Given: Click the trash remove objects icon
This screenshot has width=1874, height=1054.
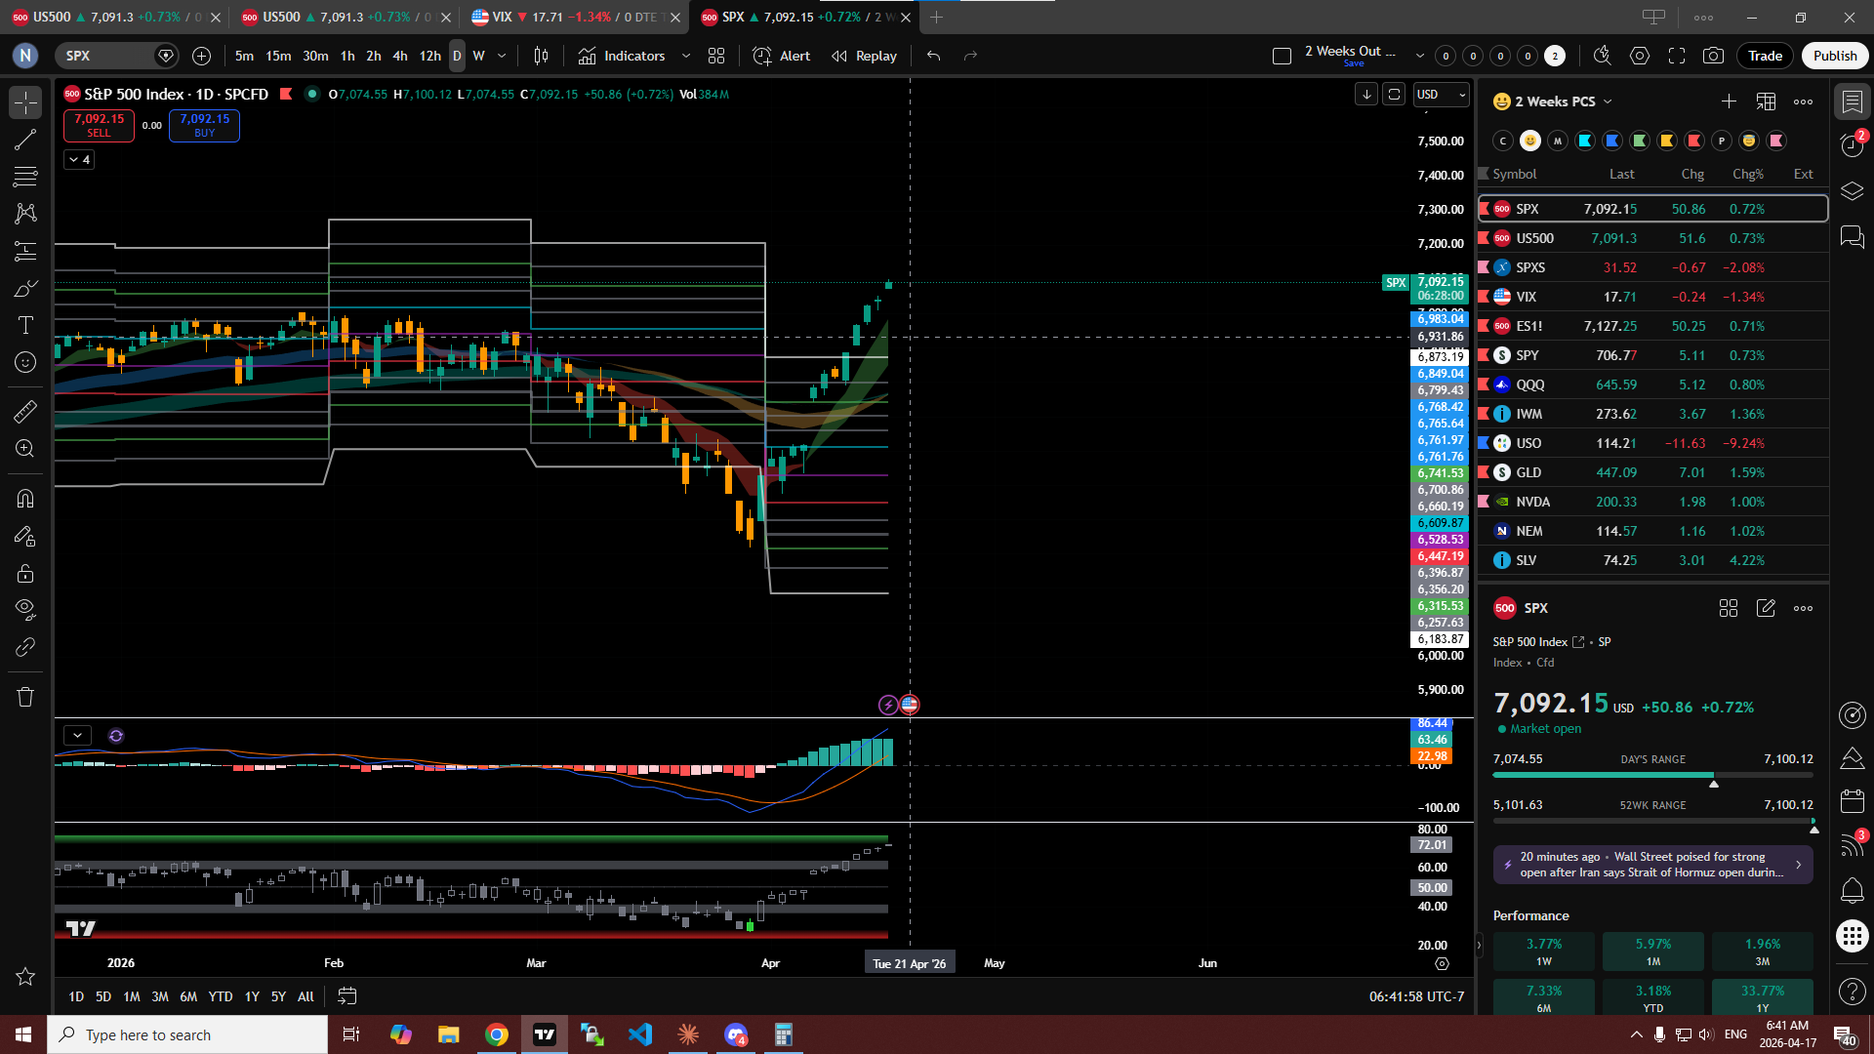Looking at the screenshot, I should [25, 697].
